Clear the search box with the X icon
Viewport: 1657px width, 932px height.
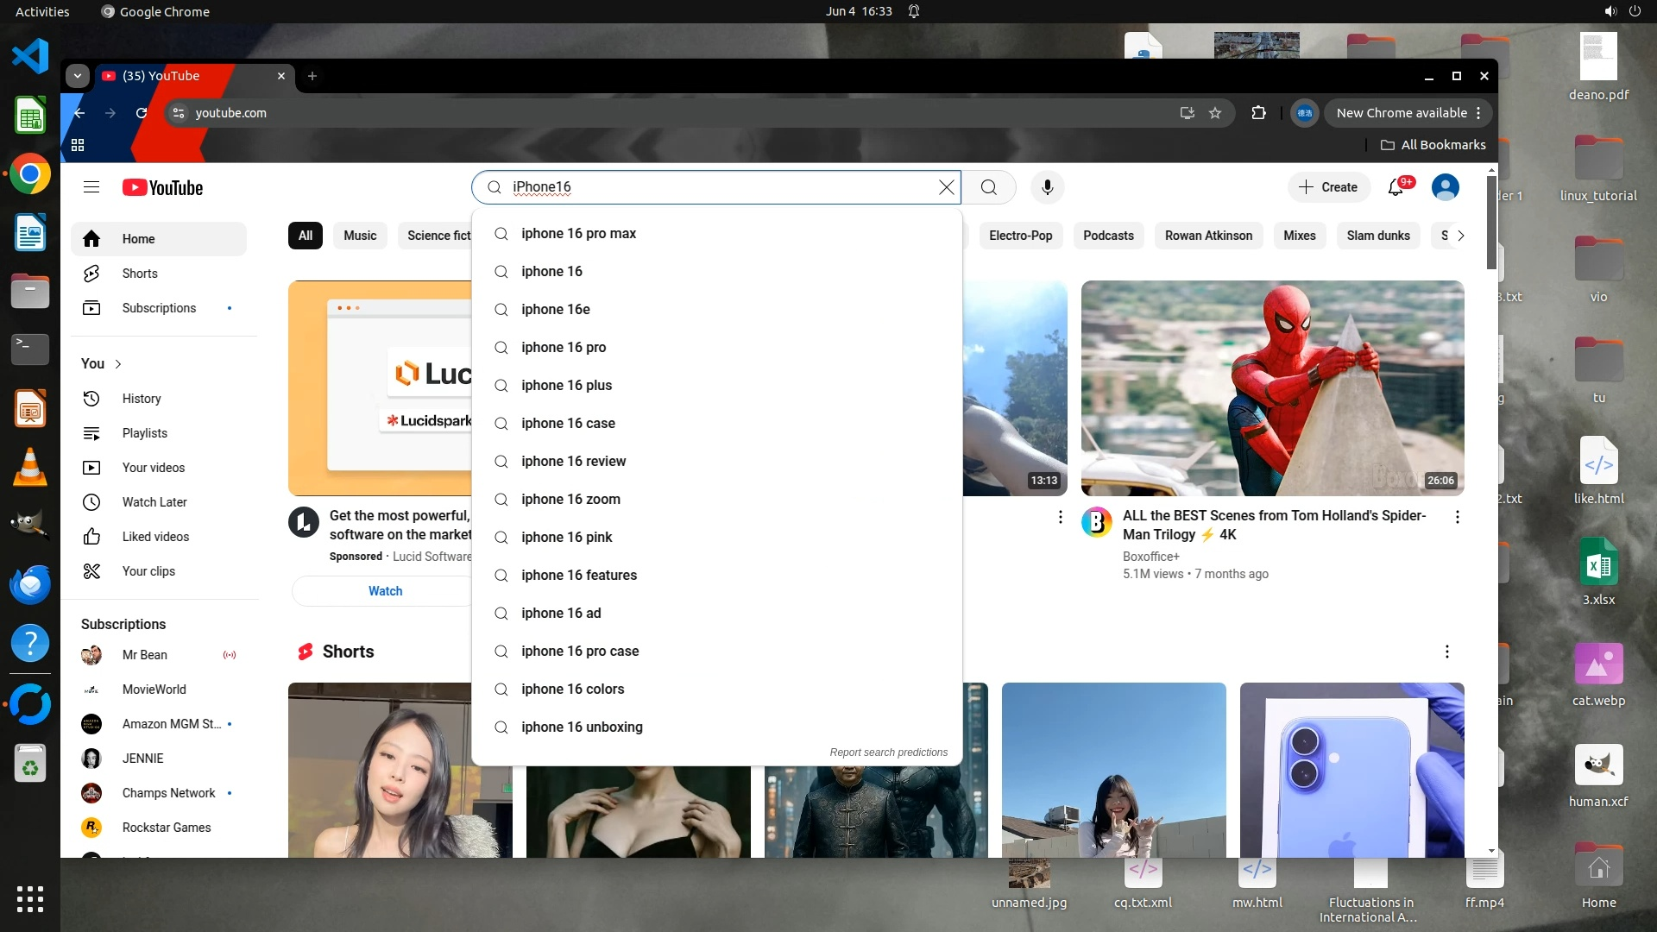(x=947, y=187)
